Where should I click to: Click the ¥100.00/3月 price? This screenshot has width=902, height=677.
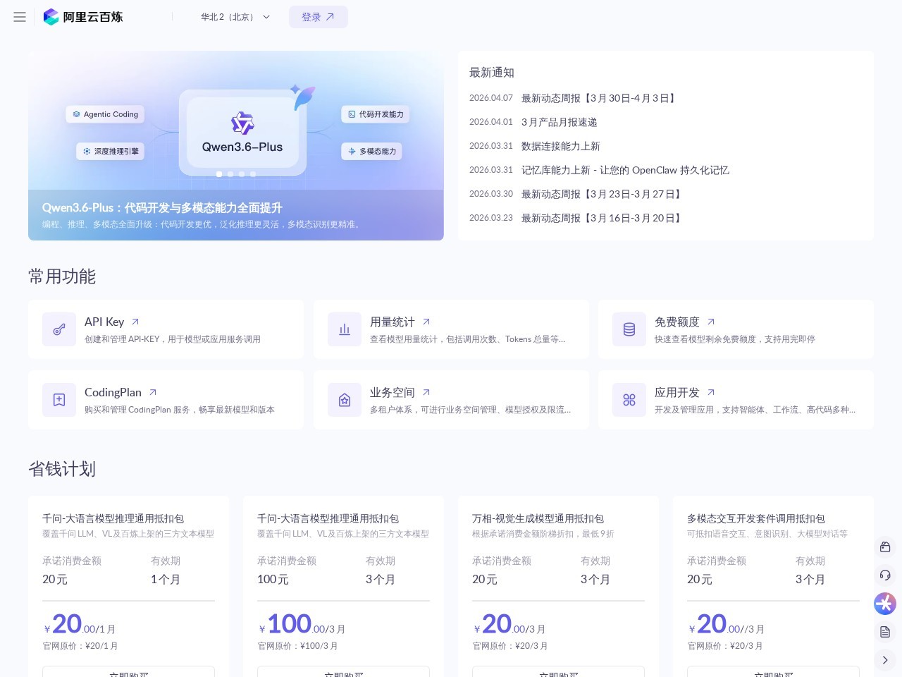(302, 624)
